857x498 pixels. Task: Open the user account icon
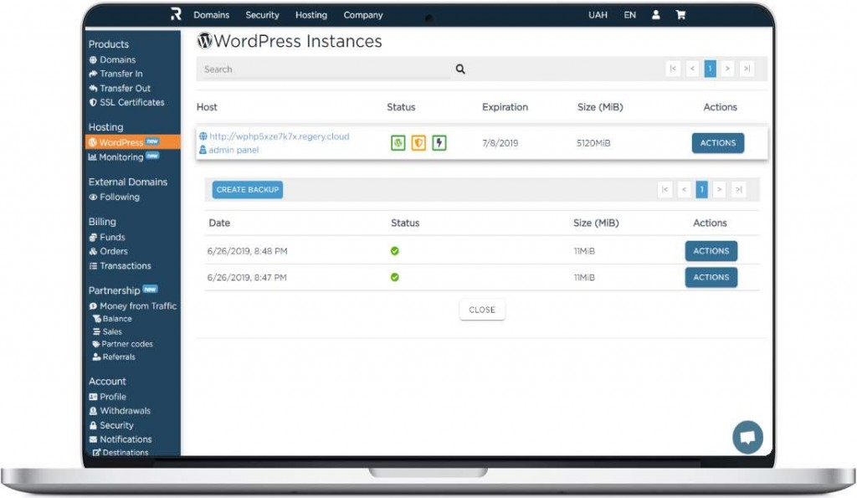[x=655, y=15]
